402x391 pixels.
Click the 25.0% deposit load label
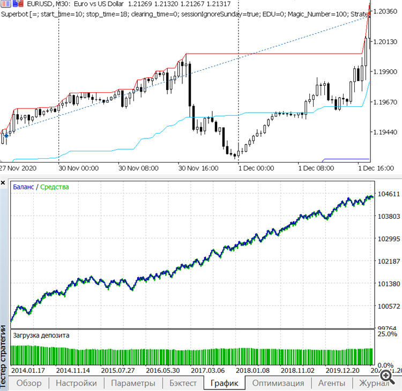[x=387, y=334]
